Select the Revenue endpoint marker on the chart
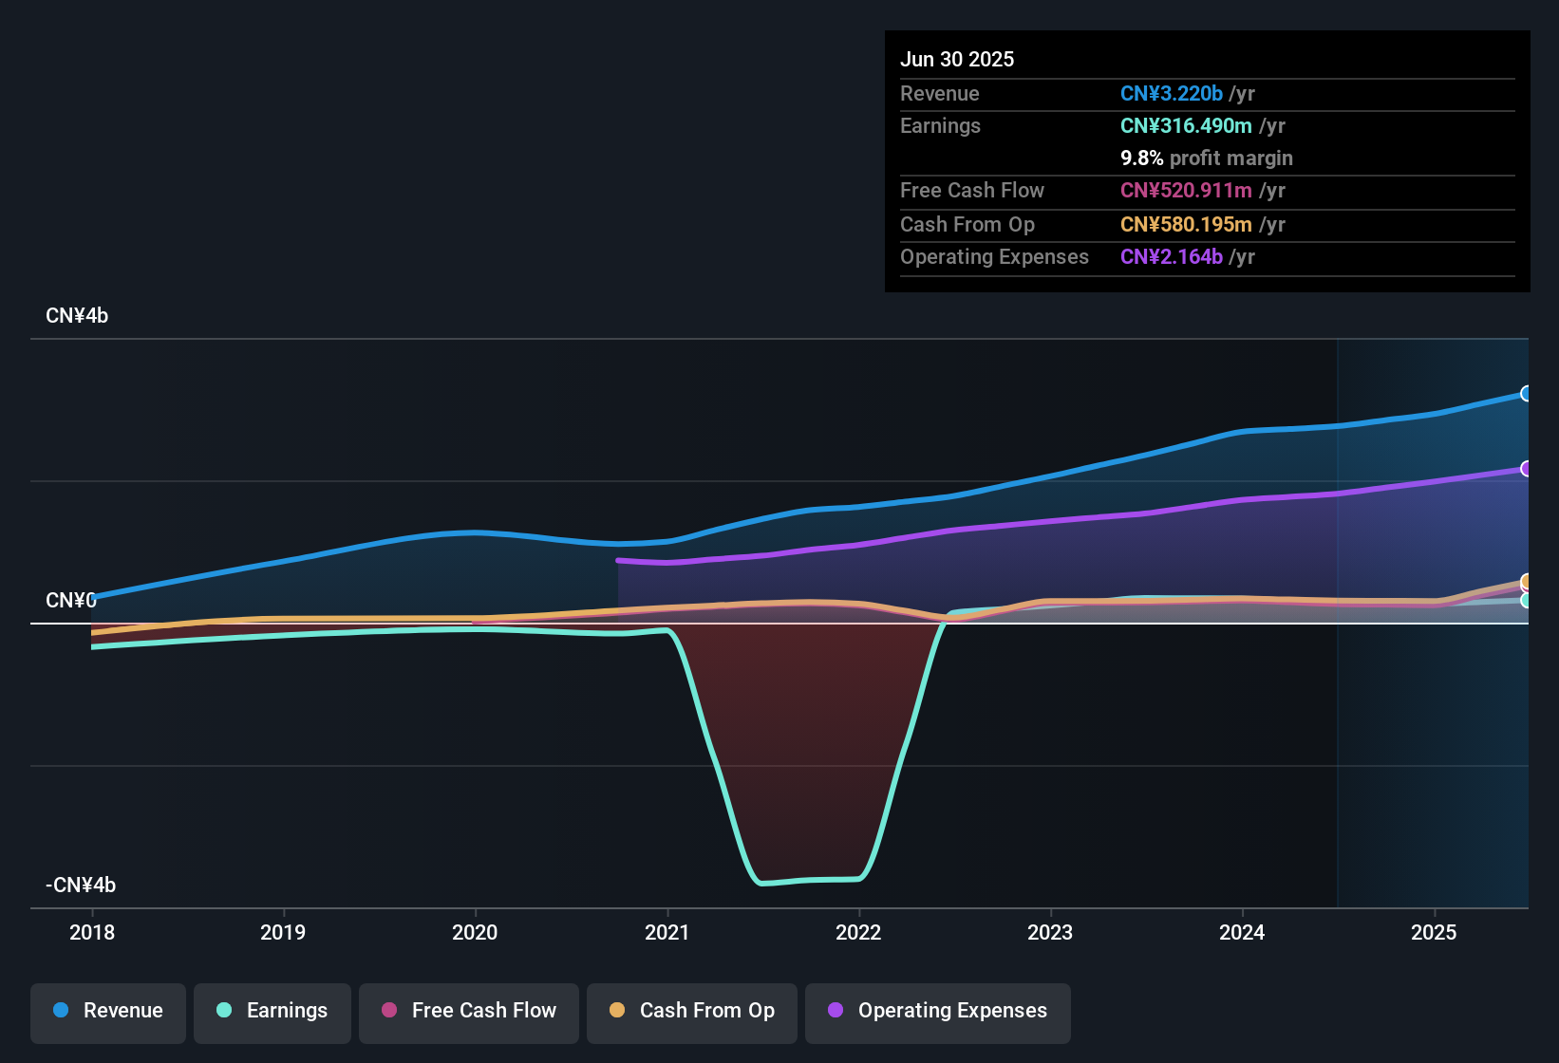This screenshot has height=1063, width=1559. [1528, 393]
